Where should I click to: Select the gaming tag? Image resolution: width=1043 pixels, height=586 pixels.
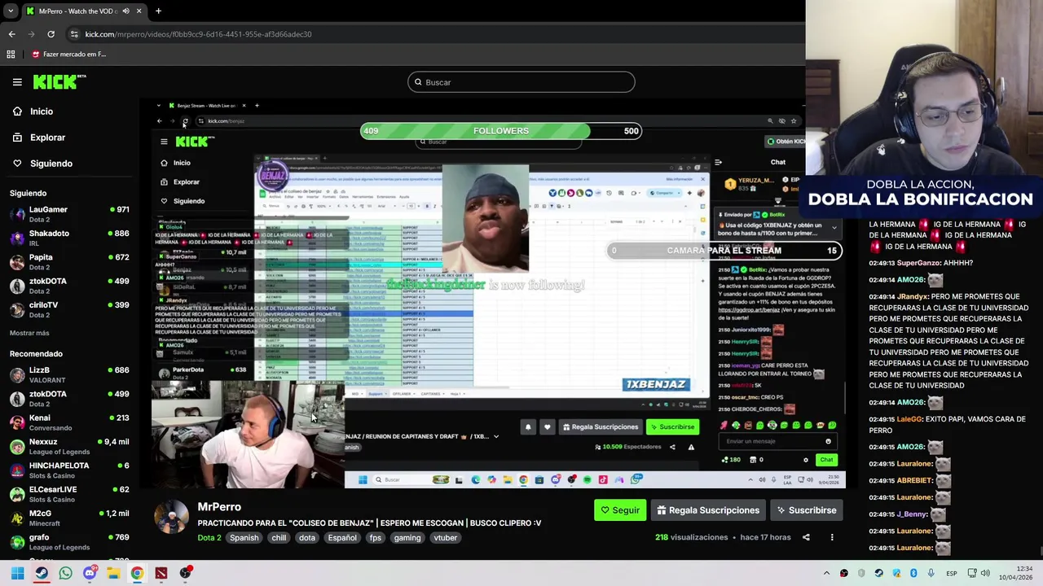click(x=407, y=538)
